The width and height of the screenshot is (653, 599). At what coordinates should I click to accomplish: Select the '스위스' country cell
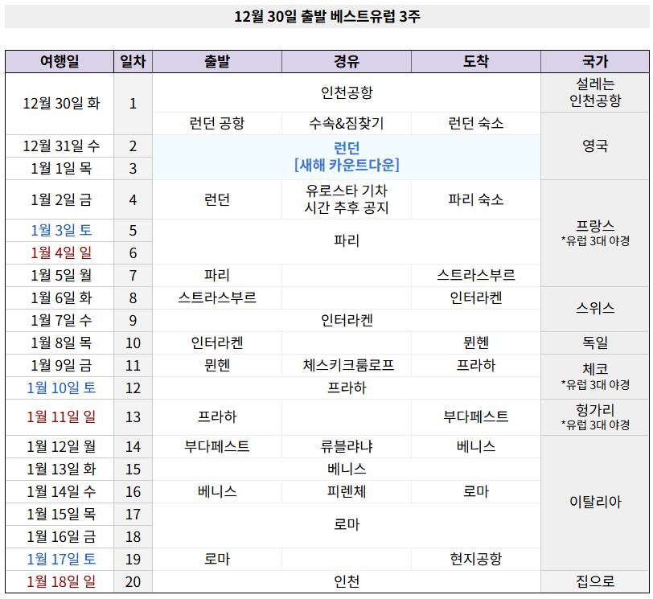point(595,309)
